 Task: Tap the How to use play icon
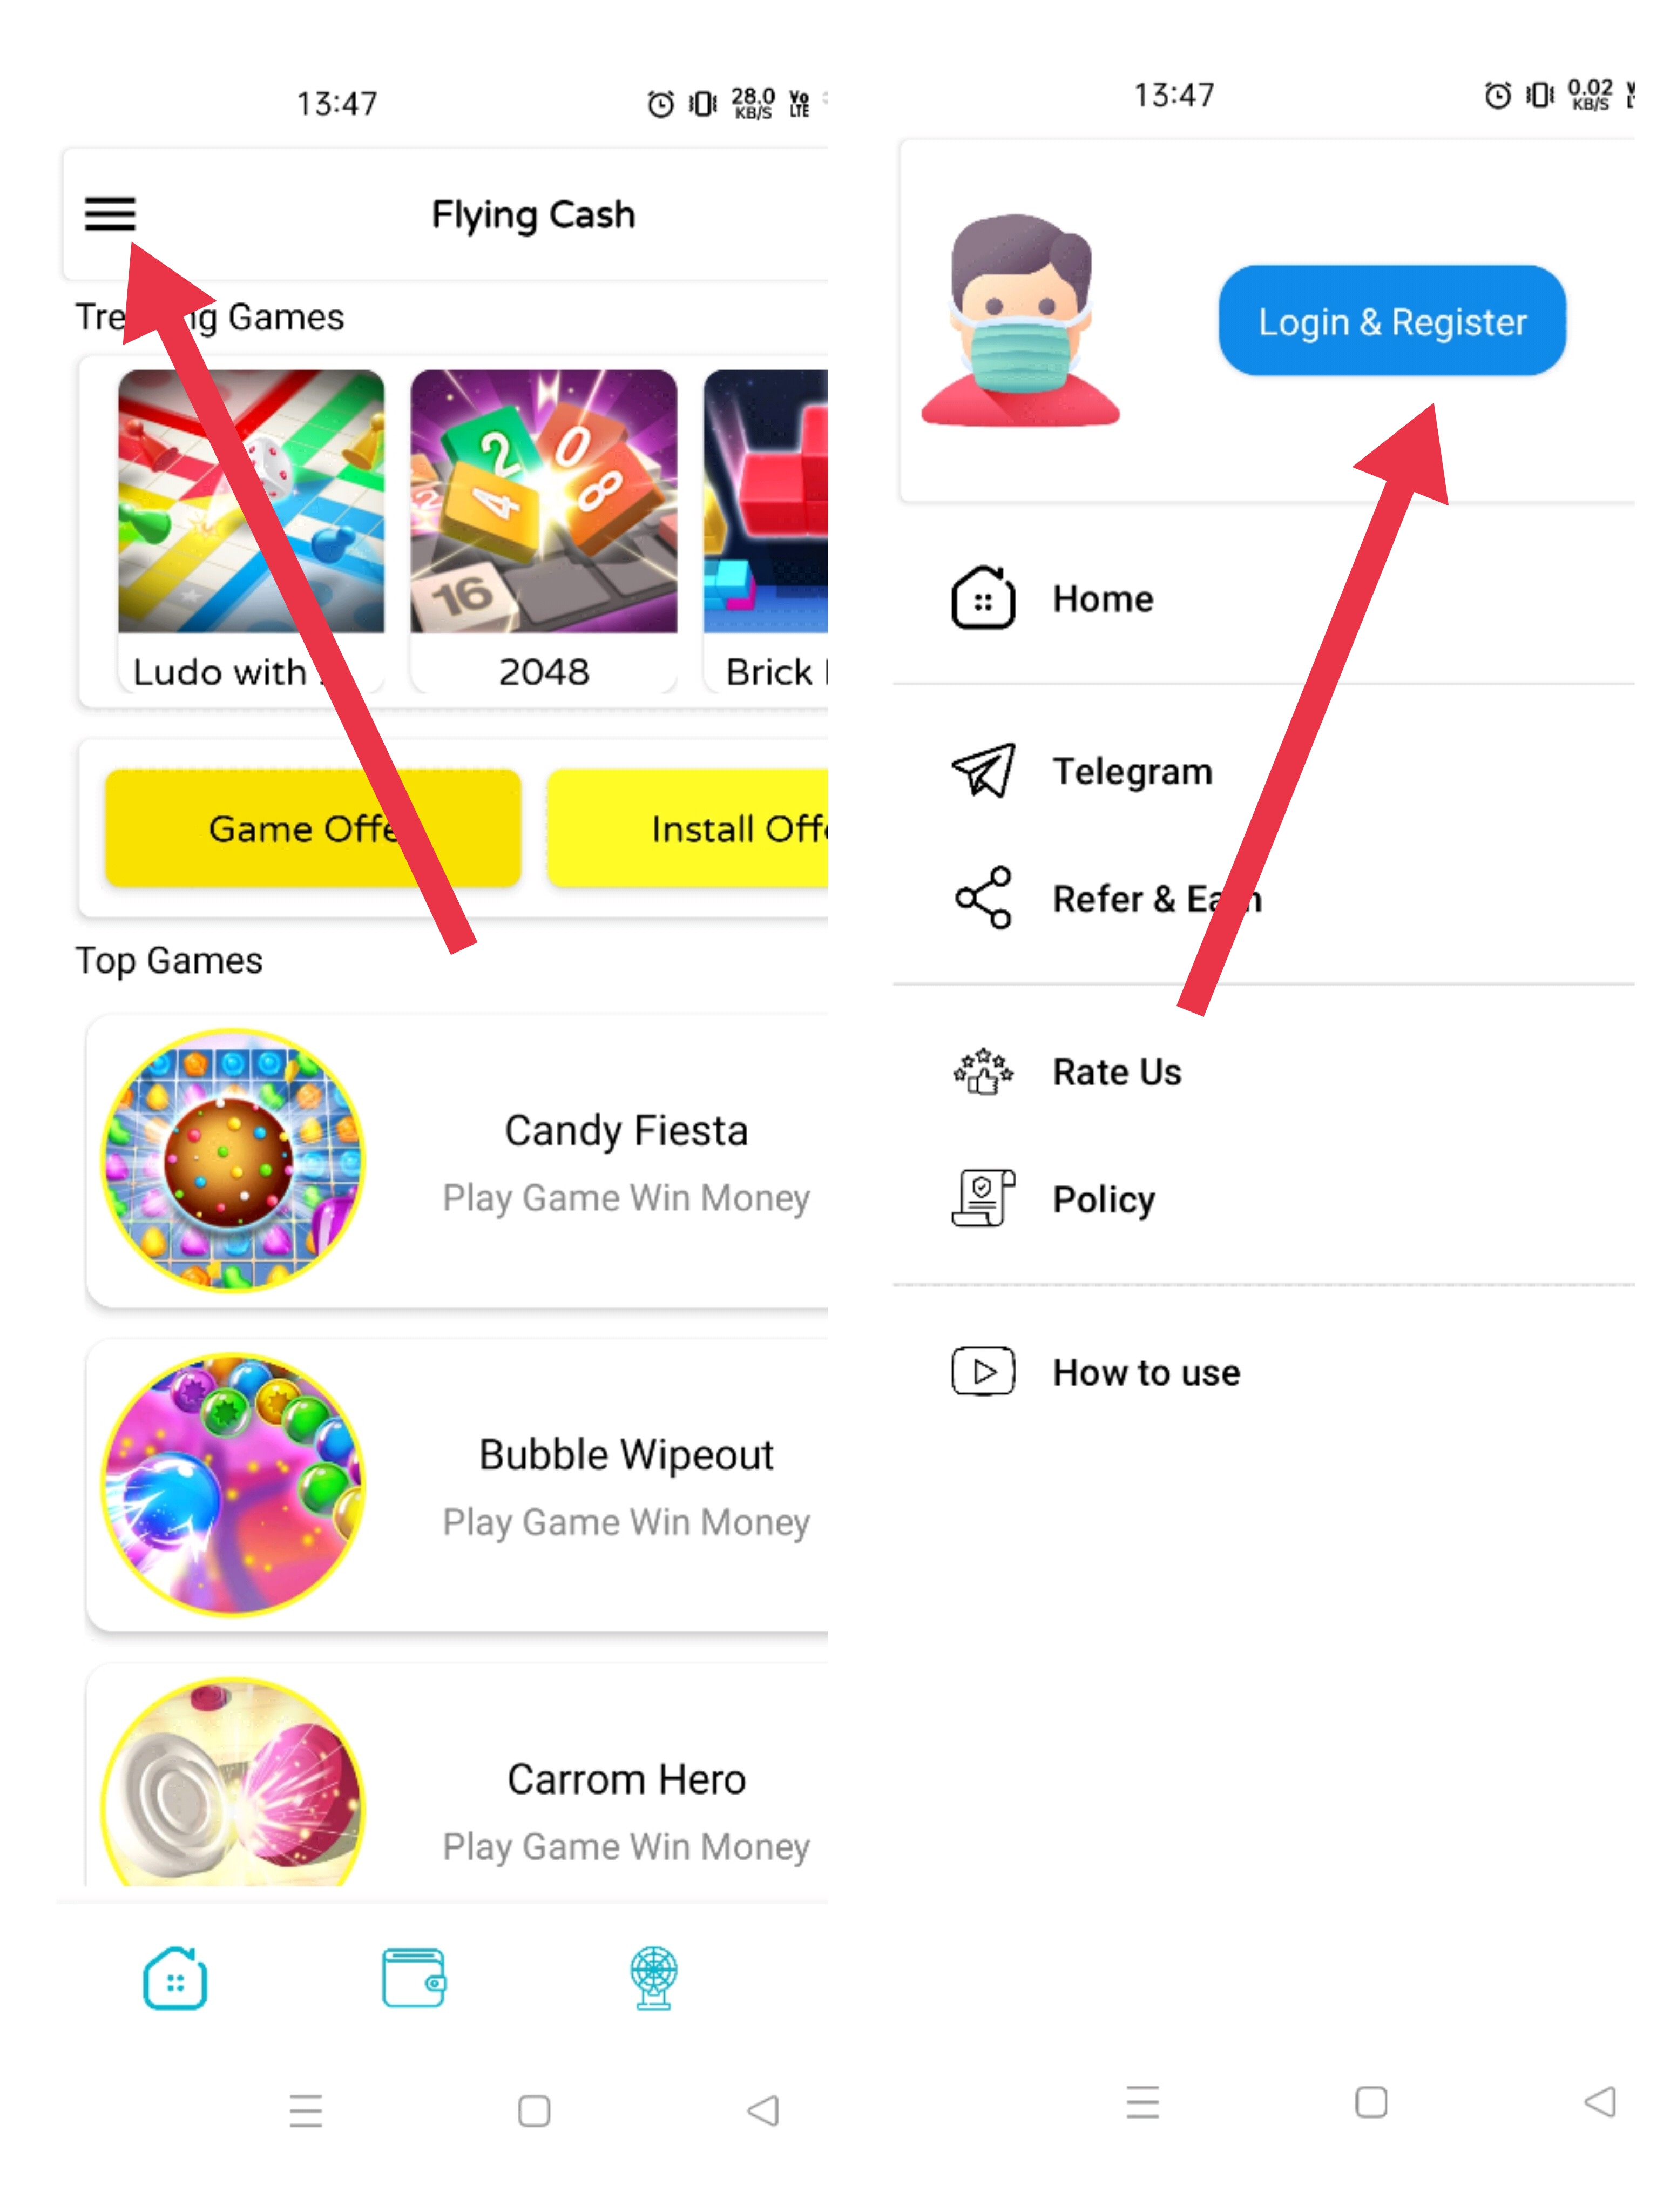(x=983, y=1371)
